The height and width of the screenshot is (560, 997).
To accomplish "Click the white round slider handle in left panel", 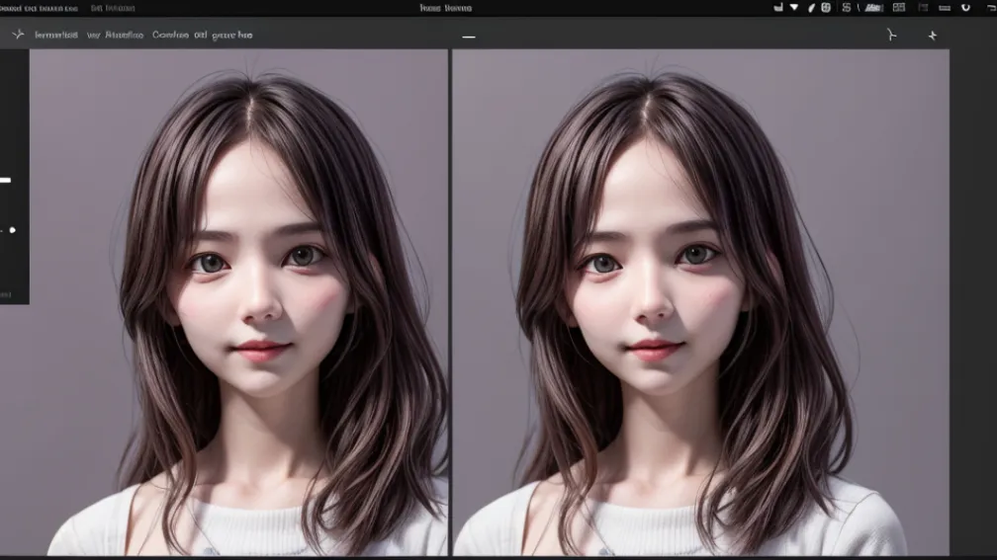I will (x=12, y=230).
